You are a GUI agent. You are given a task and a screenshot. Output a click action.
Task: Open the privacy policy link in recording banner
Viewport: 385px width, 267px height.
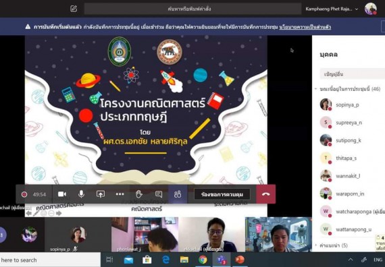305,27
